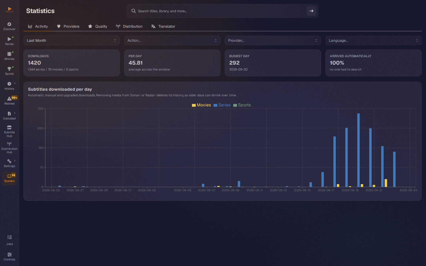Image resolution: width=426 pixels, height=266 pixels.
Task: Expand the Settings submenu chevron
Action: [x=15, y=161]
